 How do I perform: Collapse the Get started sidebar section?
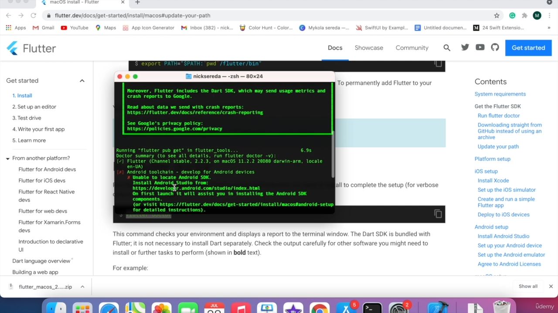(82, 80)
